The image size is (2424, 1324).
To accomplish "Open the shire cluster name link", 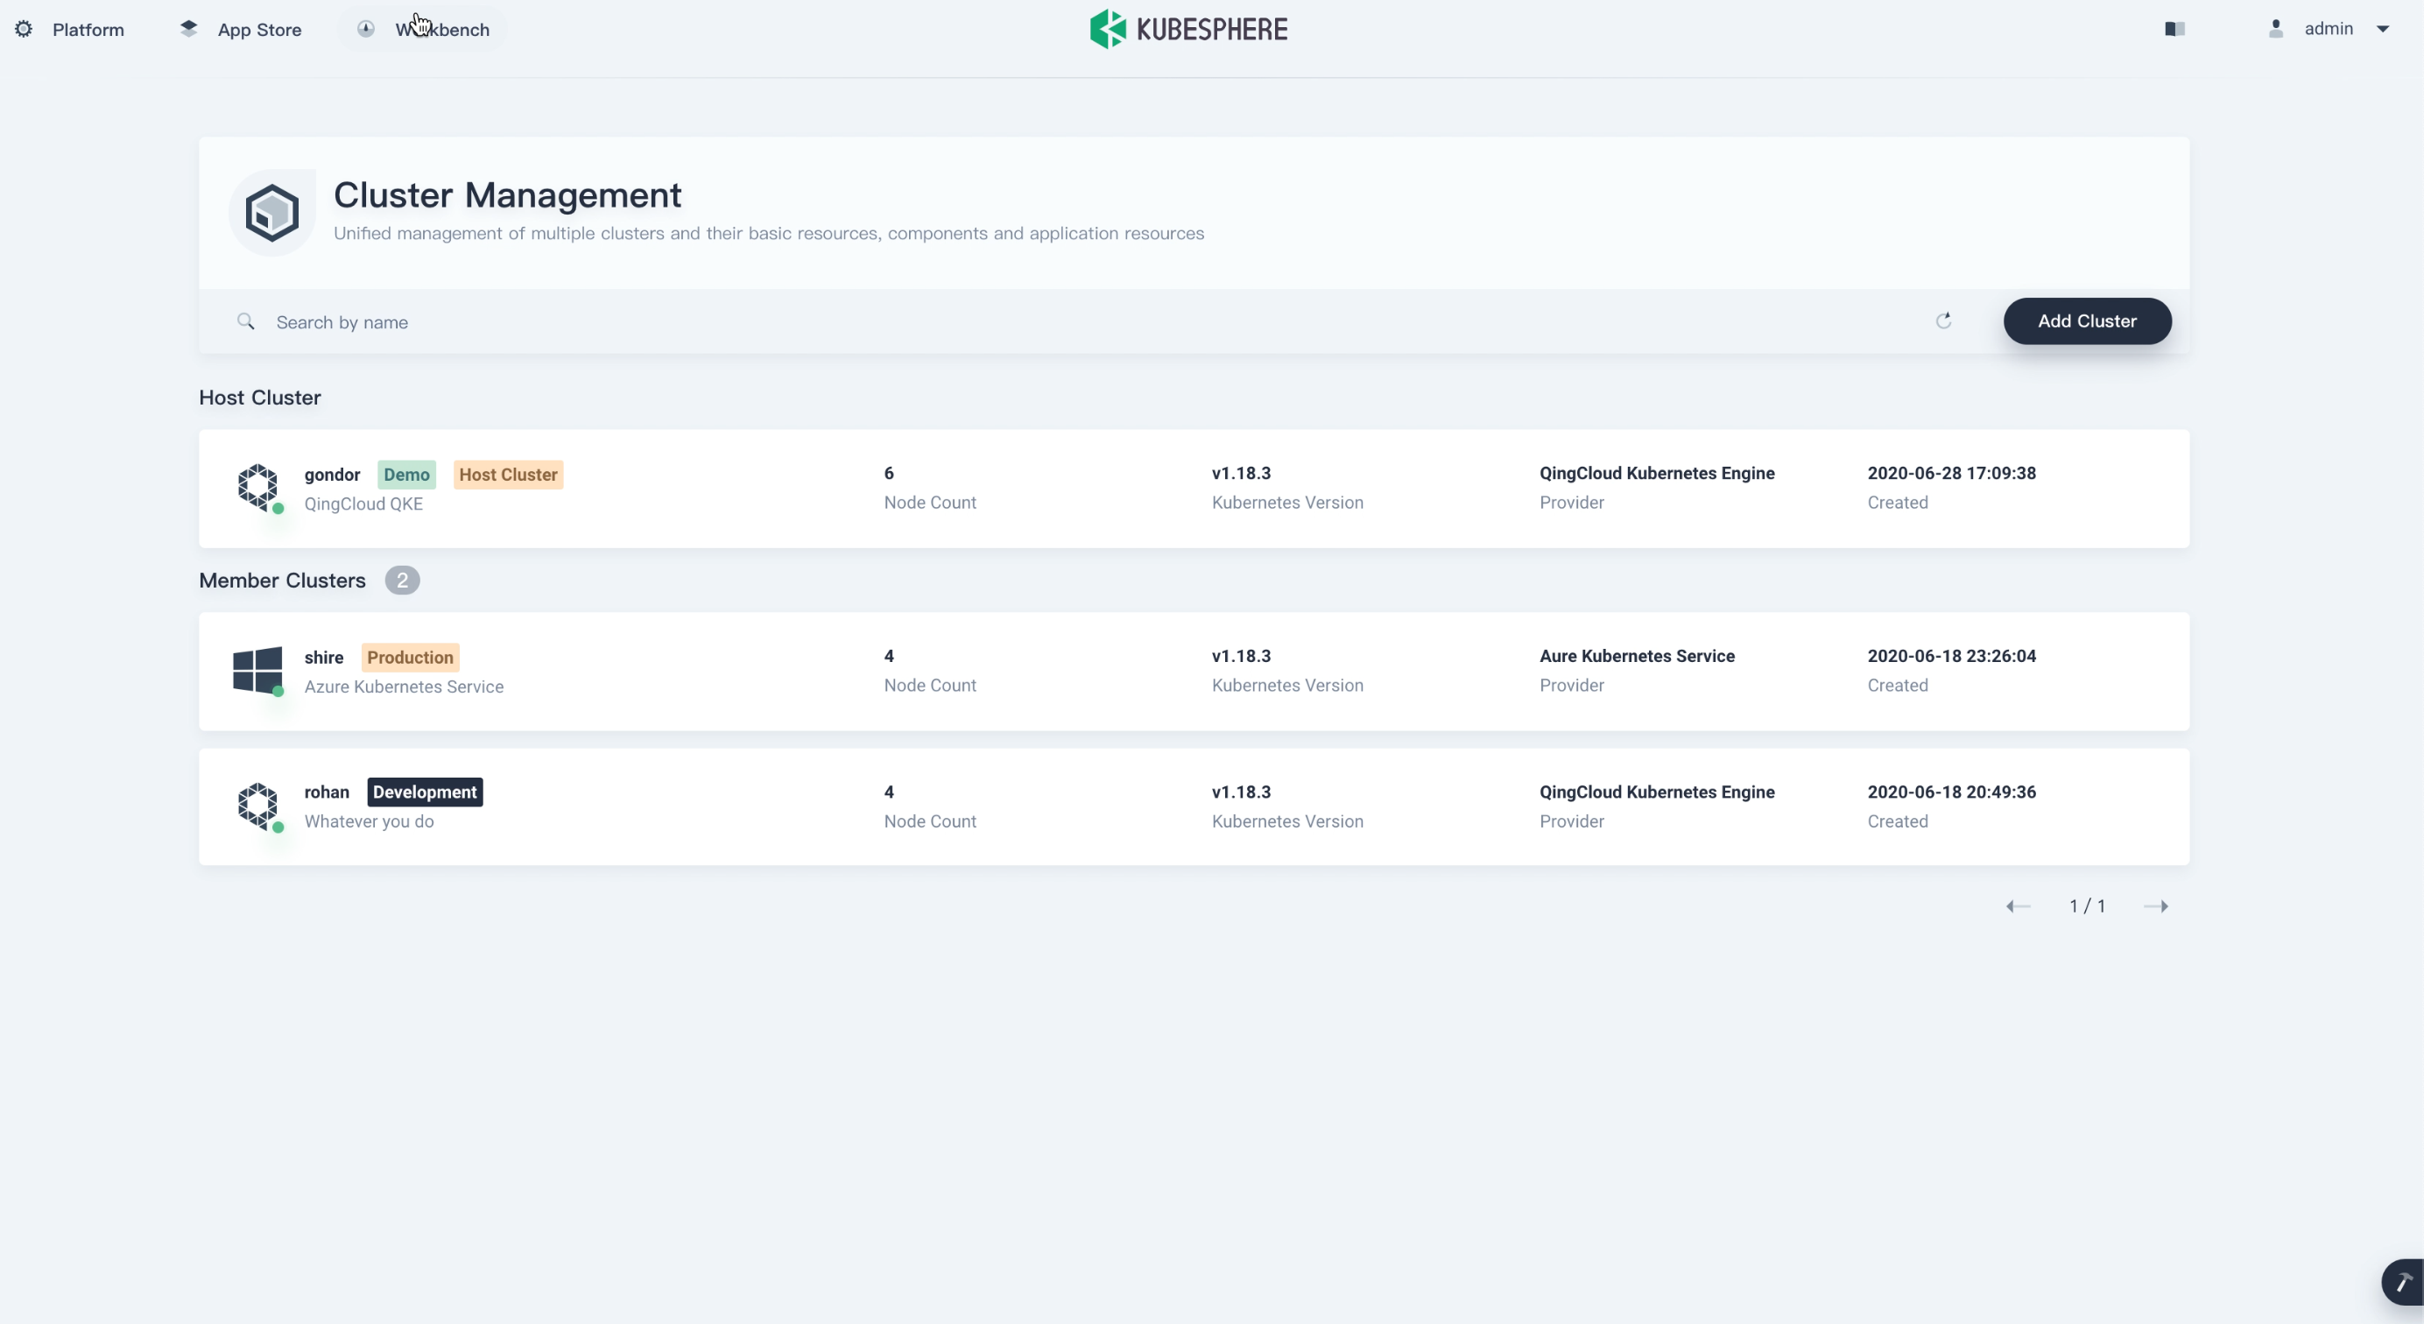I will (x=324, y=657).
